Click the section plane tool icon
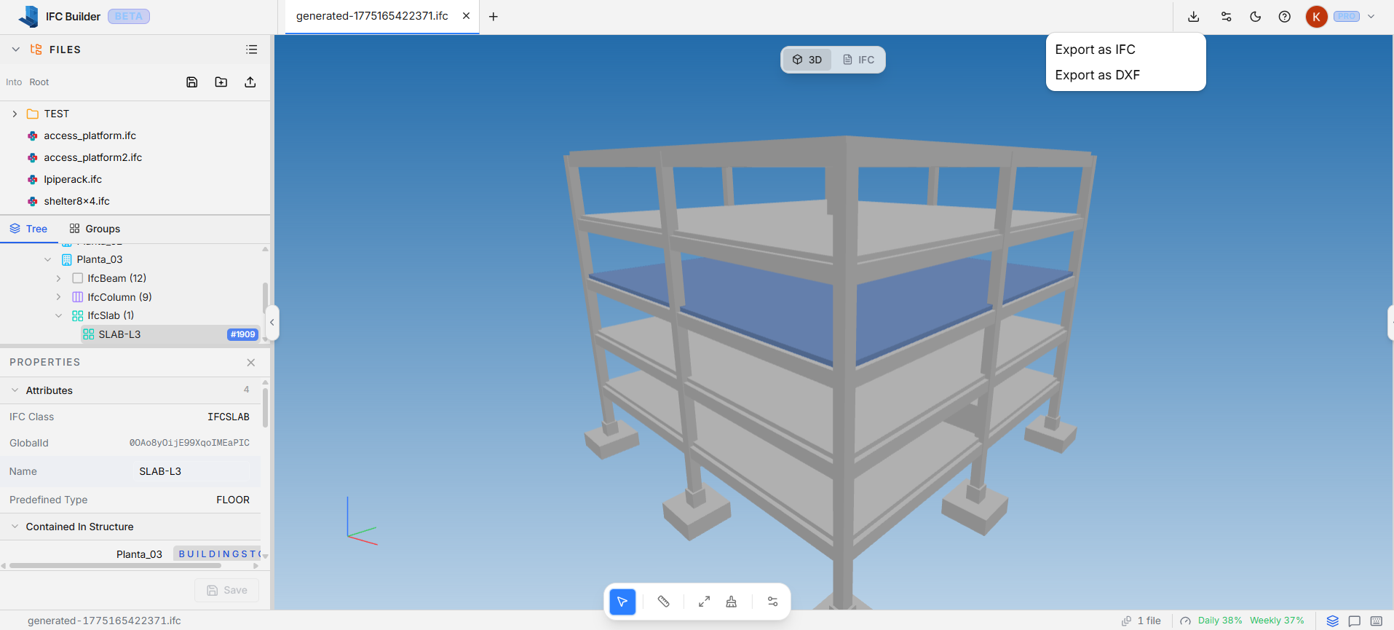1394x630 pixels. click(732, 602)
